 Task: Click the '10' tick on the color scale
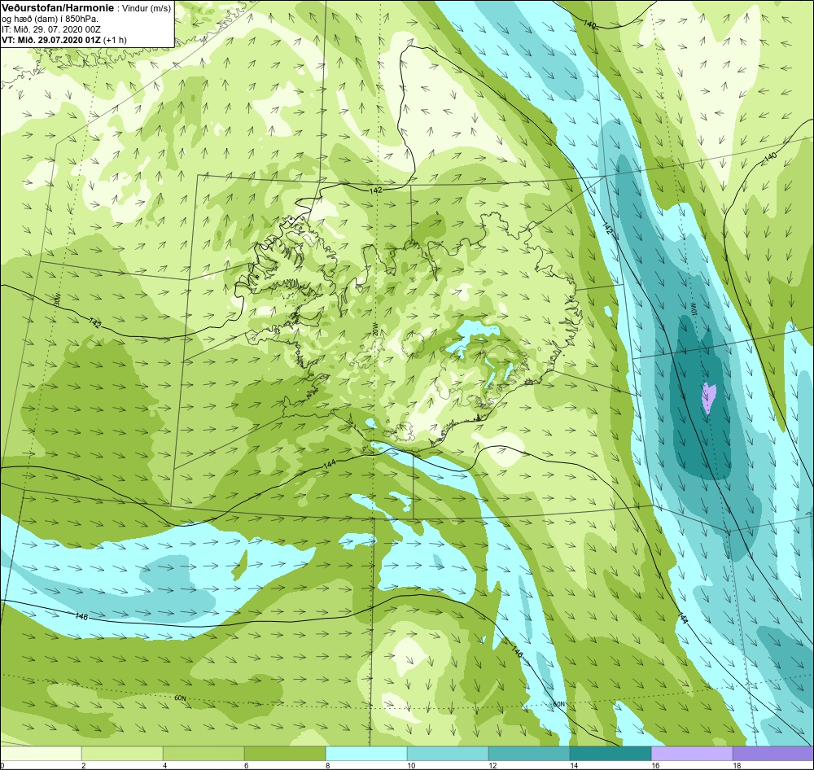410,765
